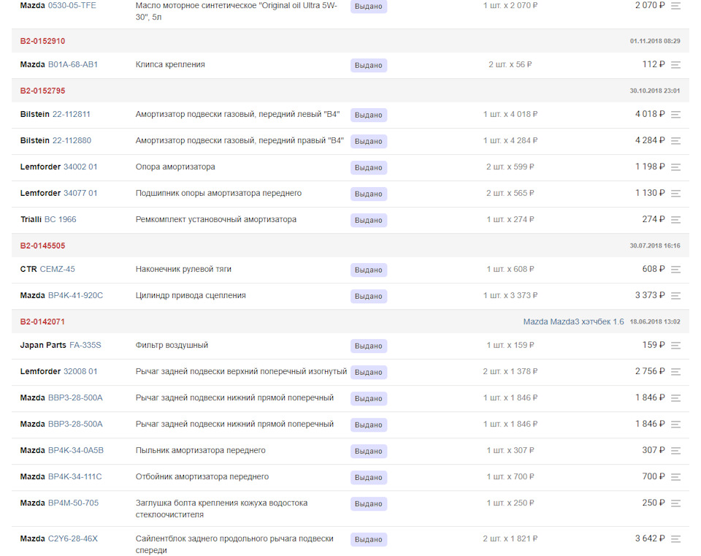Click menu icon for Mazda B01A-68-AB1 row
The width and height of the screenshot is (701, 556).
click(x=675, y=65)
